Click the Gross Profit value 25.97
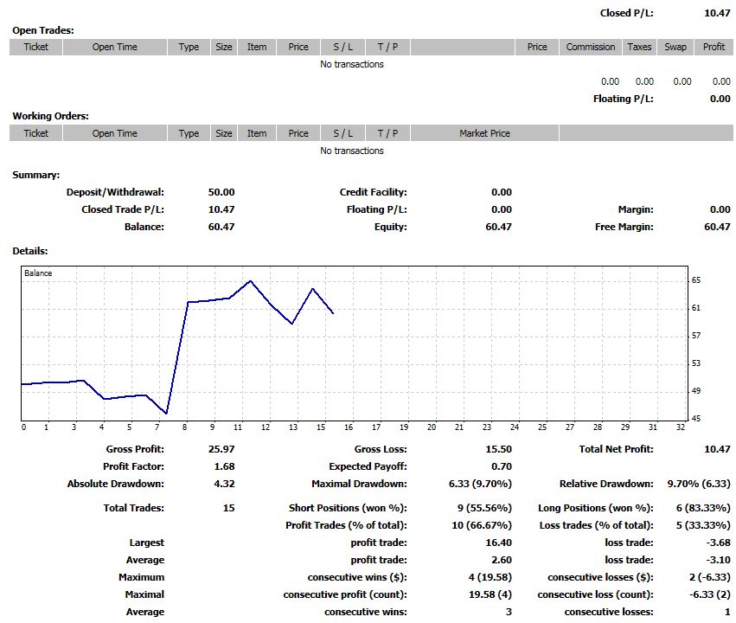The height and width of the screenshot is (623, 736). 221,449
